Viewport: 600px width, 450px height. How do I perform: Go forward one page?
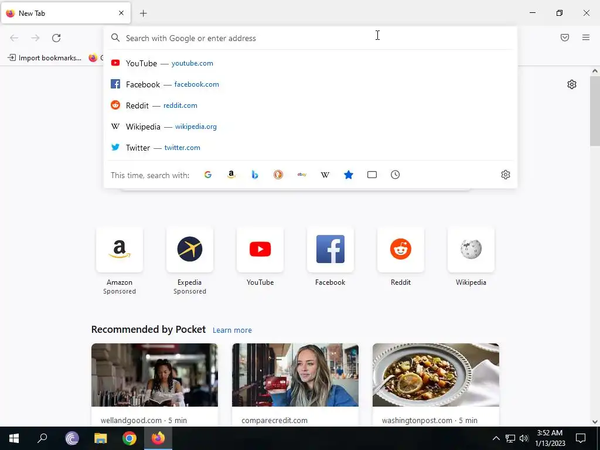point(35,38)
